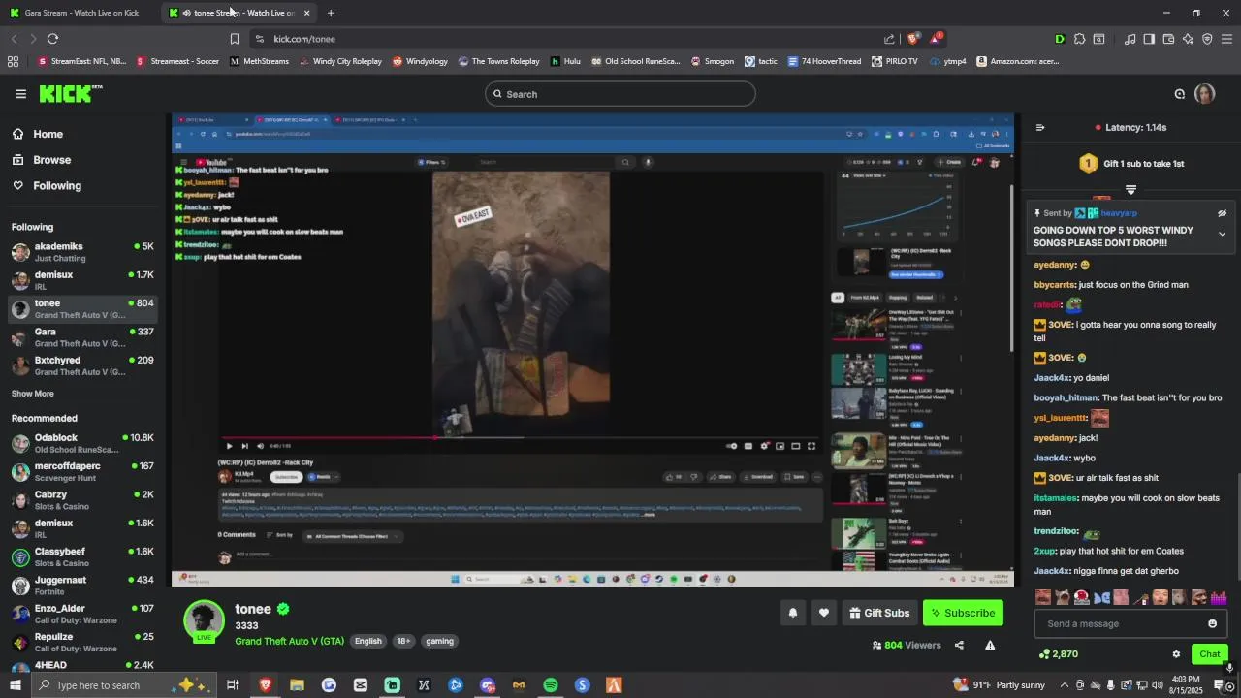Click the Gift Subs button
This screenshot has width=1241, height=698.
tap(879, 613)
